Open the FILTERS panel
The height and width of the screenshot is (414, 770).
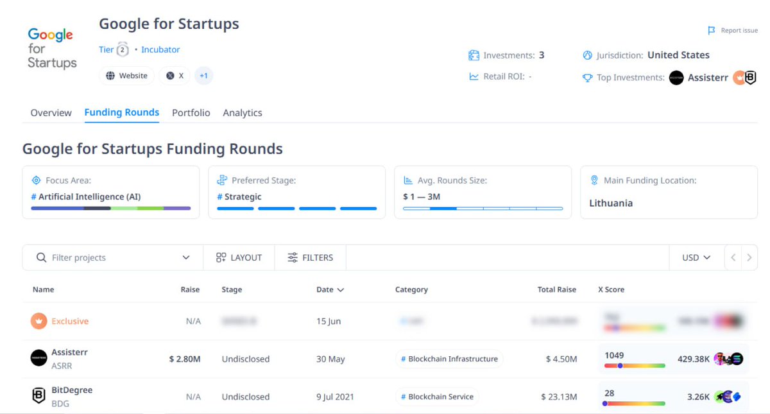tap(311, 257)
